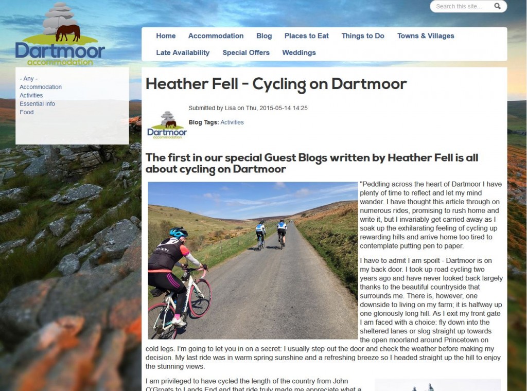
Task: Filter blog by Accommodation in sidebar
Action: tap(41, 87)
